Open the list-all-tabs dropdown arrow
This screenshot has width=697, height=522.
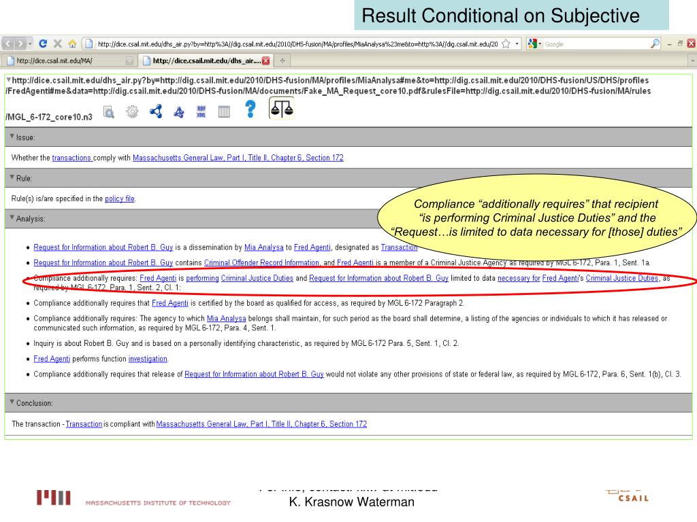pos(692,60)
